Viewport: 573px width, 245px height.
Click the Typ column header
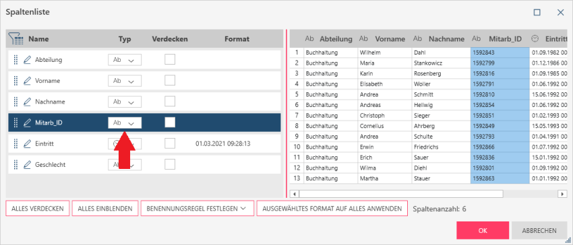(125, 39)
